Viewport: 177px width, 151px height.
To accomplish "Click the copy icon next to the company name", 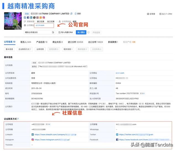I will [x=71, y=14].
